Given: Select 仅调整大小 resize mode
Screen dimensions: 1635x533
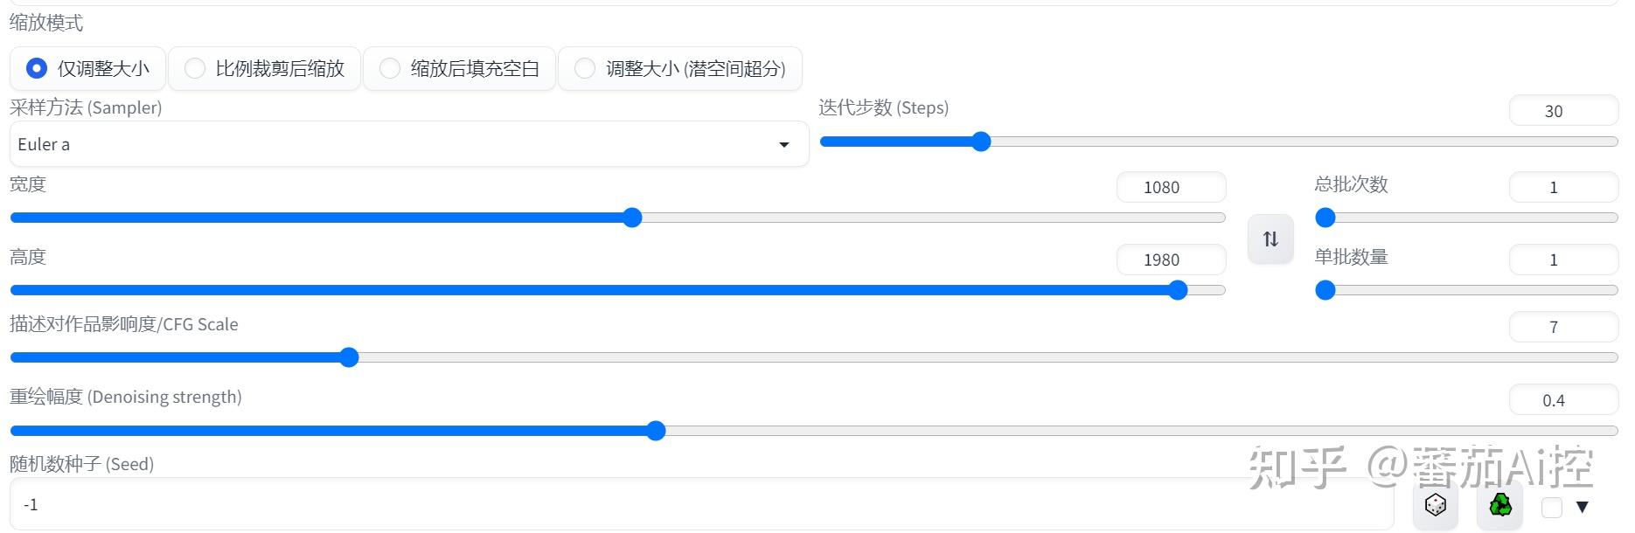Looking at the screenshot, I should [87, 68].
